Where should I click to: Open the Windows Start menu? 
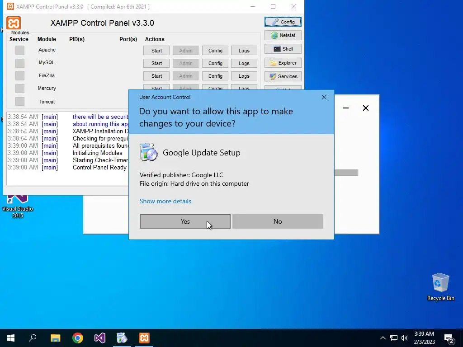click(x=11, y=338)
